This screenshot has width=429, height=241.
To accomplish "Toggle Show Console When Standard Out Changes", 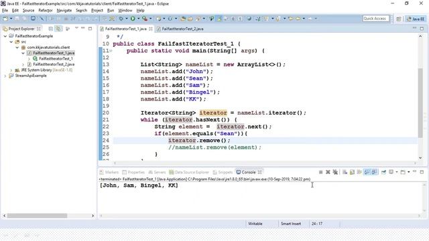I will point(367,172).
